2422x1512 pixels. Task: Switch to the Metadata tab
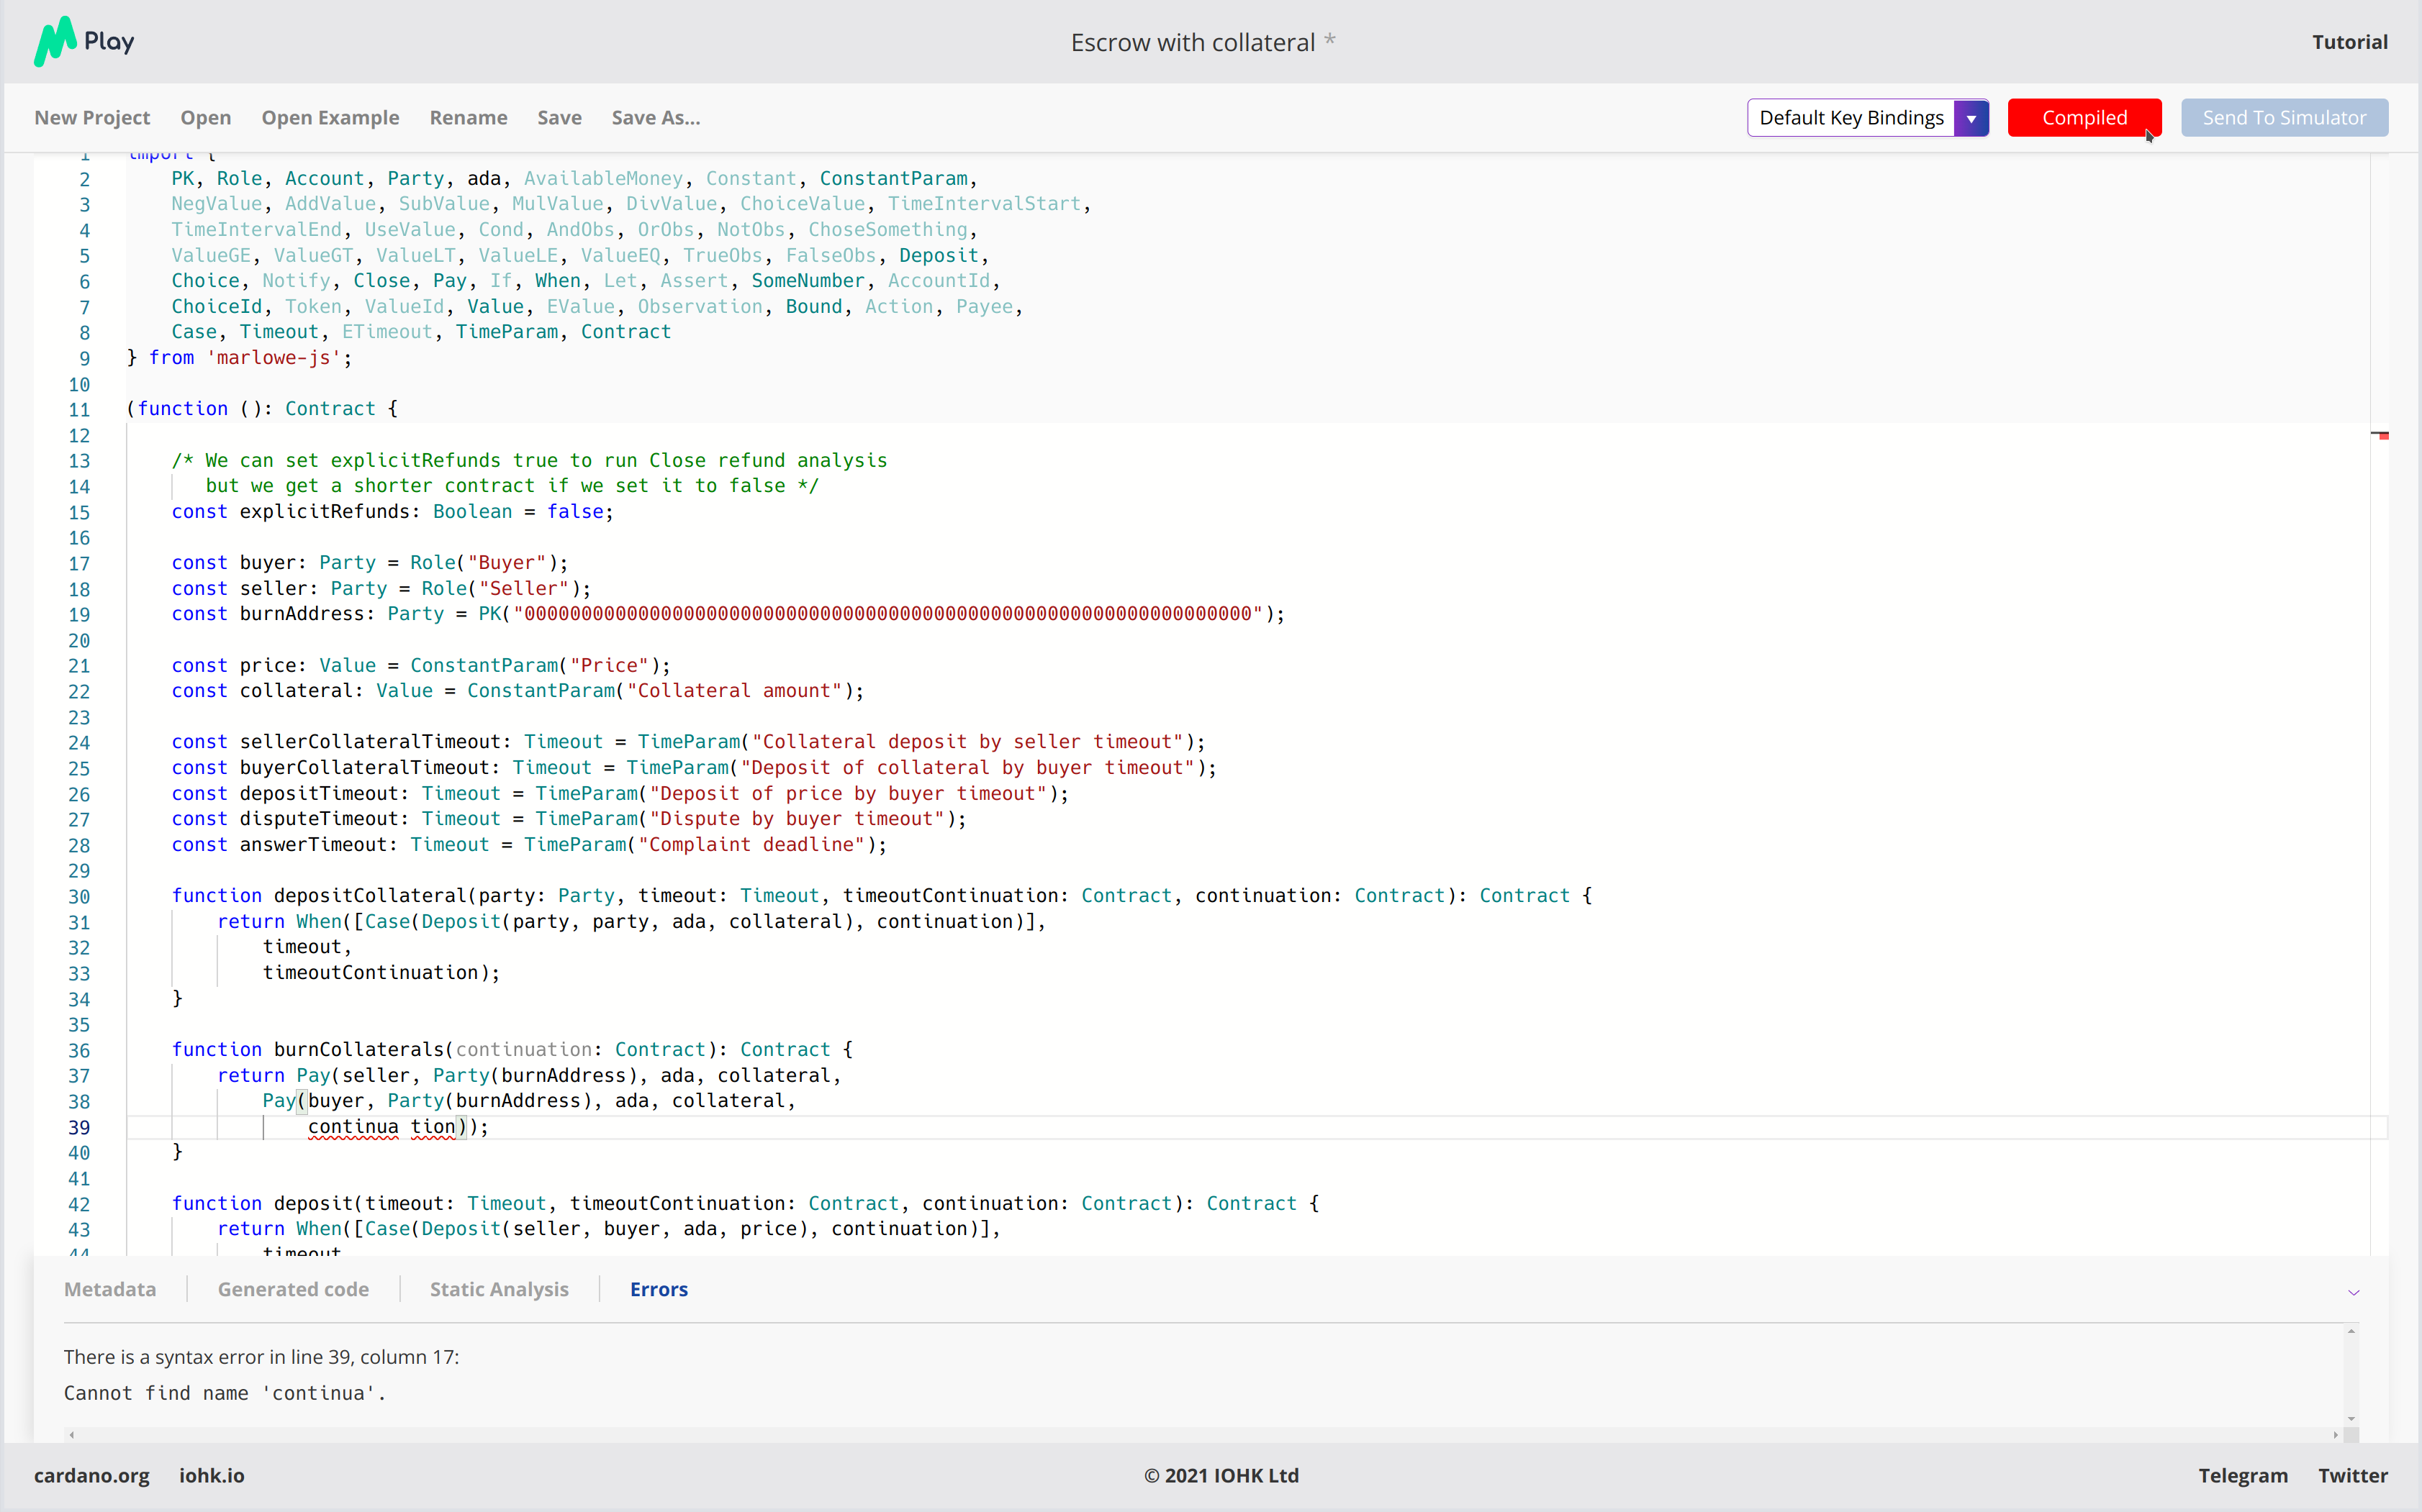pyautogui.click(x=110, y=1289)
